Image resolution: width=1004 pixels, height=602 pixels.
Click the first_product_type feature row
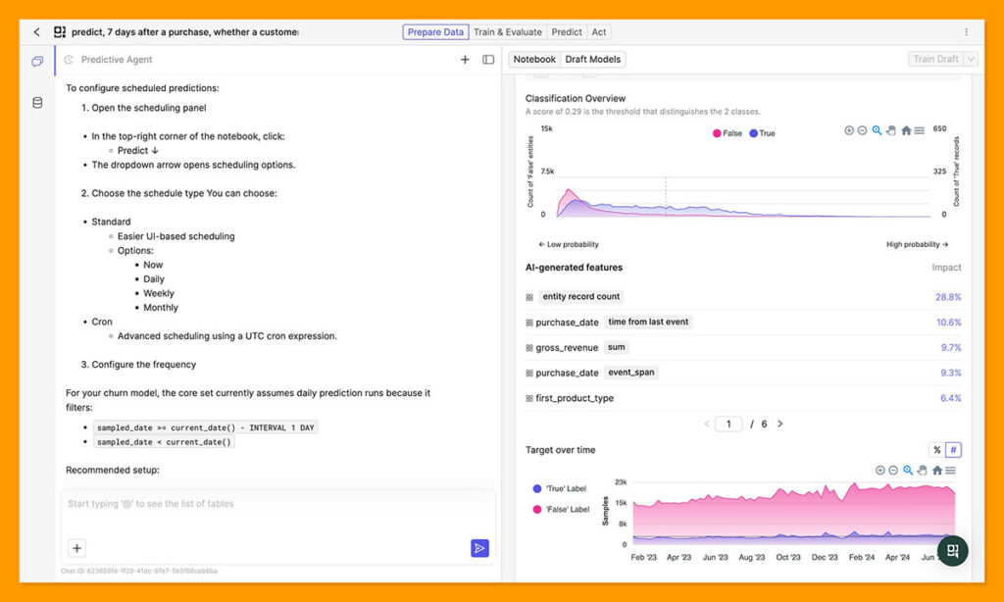pyautogui.click(x=743, y=398)
